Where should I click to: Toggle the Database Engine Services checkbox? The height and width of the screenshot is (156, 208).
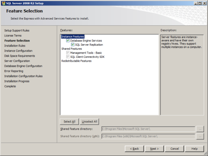point(68,41)
